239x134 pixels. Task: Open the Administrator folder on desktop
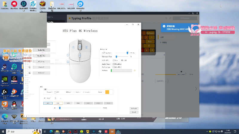coord(4,5)
